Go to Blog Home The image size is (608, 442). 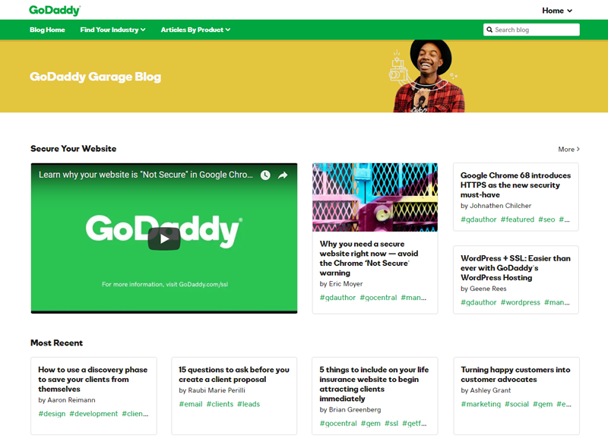tap(47, 30)
